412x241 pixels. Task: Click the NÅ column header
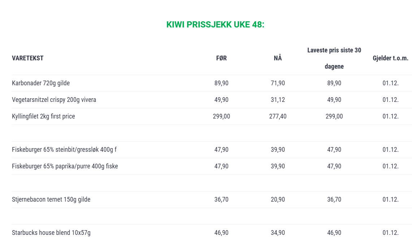click(x=278, y=58)
